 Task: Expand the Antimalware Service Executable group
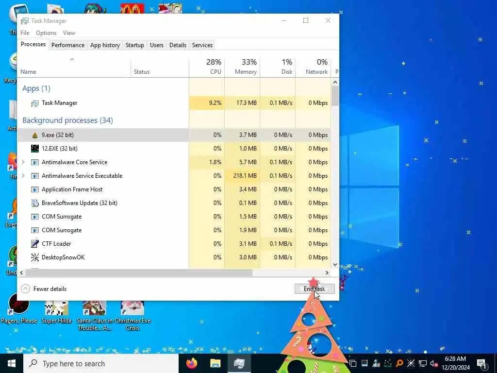click(x=23, y=176)
